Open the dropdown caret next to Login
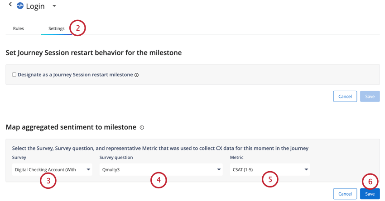The image size is (385, 201). pos(54,6)
